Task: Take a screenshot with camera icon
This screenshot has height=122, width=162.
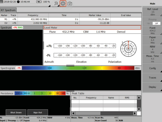Action: (x=70, y=4)
